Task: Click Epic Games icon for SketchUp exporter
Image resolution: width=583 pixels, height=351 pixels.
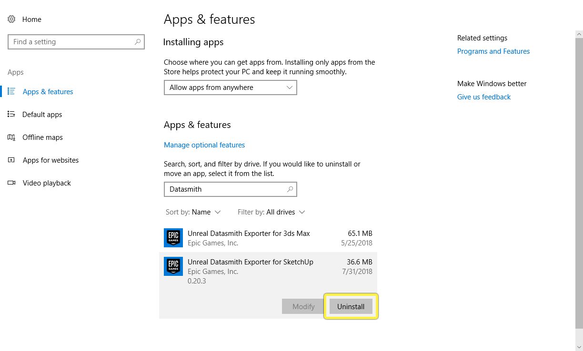Action: [173, 266]
